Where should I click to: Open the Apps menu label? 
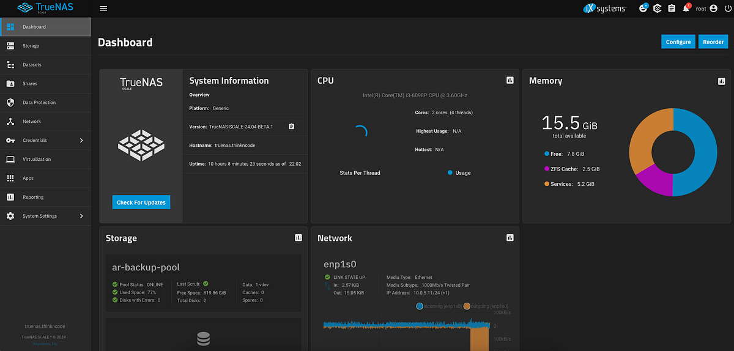[28, 179]
